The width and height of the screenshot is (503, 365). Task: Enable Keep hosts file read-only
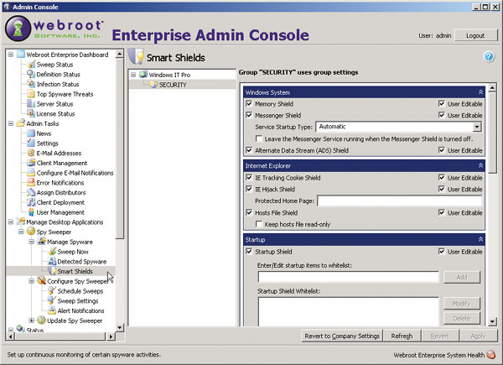[258, 224]
